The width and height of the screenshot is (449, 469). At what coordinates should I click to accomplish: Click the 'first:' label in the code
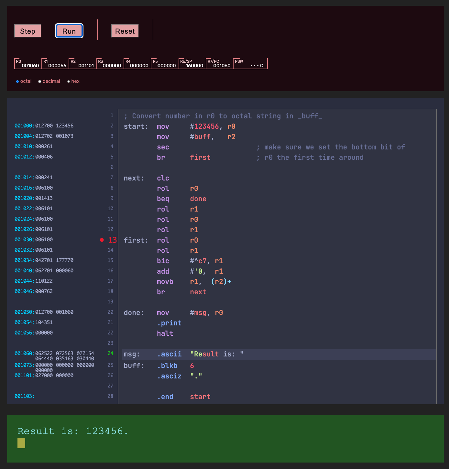[x=136, y=240]
